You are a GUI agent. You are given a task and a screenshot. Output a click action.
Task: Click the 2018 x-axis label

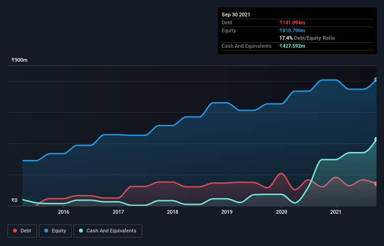pos(173,212)
